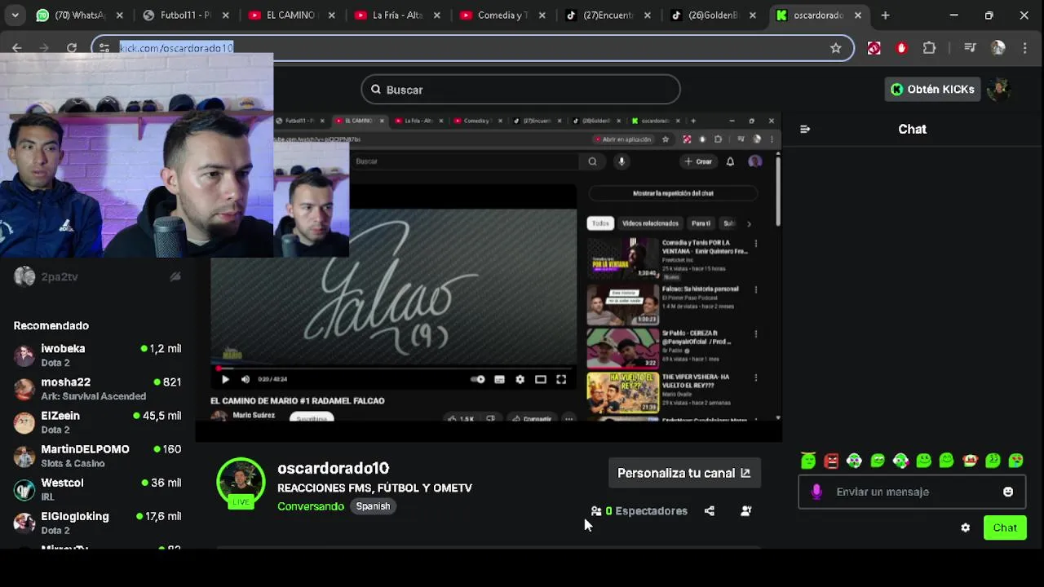Switch to the (27)Encuentr TikTok tab

coord(608,15)
